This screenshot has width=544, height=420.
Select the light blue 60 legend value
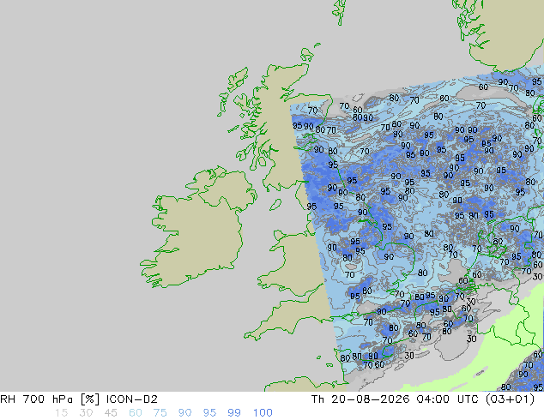[136, 413]
